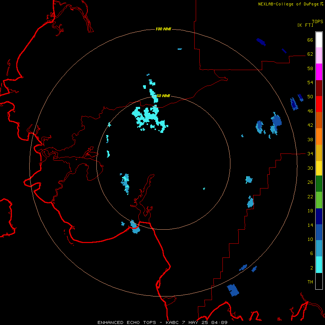Viewport: 325px width, 325px height.
Task: Click the KABC station identifier in caption
Action: tap(173, 322)
